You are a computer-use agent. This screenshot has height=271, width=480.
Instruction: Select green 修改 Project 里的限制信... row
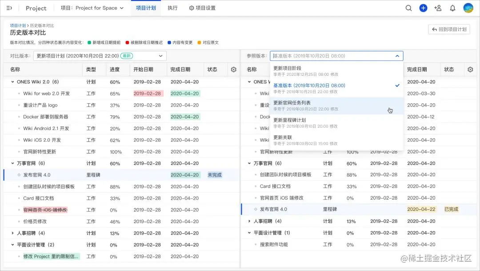click(x=121, y=256)
